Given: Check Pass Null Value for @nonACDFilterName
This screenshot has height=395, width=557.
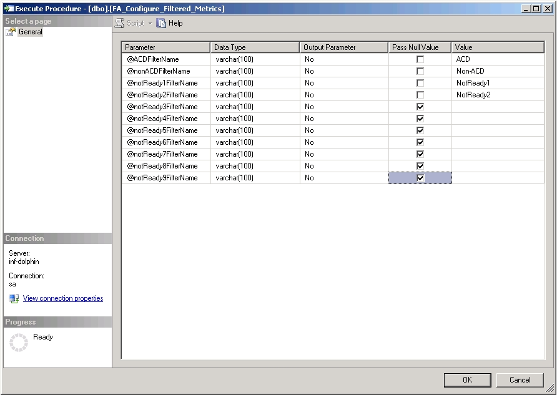Looking at the screenshot, I should (420, 71).
